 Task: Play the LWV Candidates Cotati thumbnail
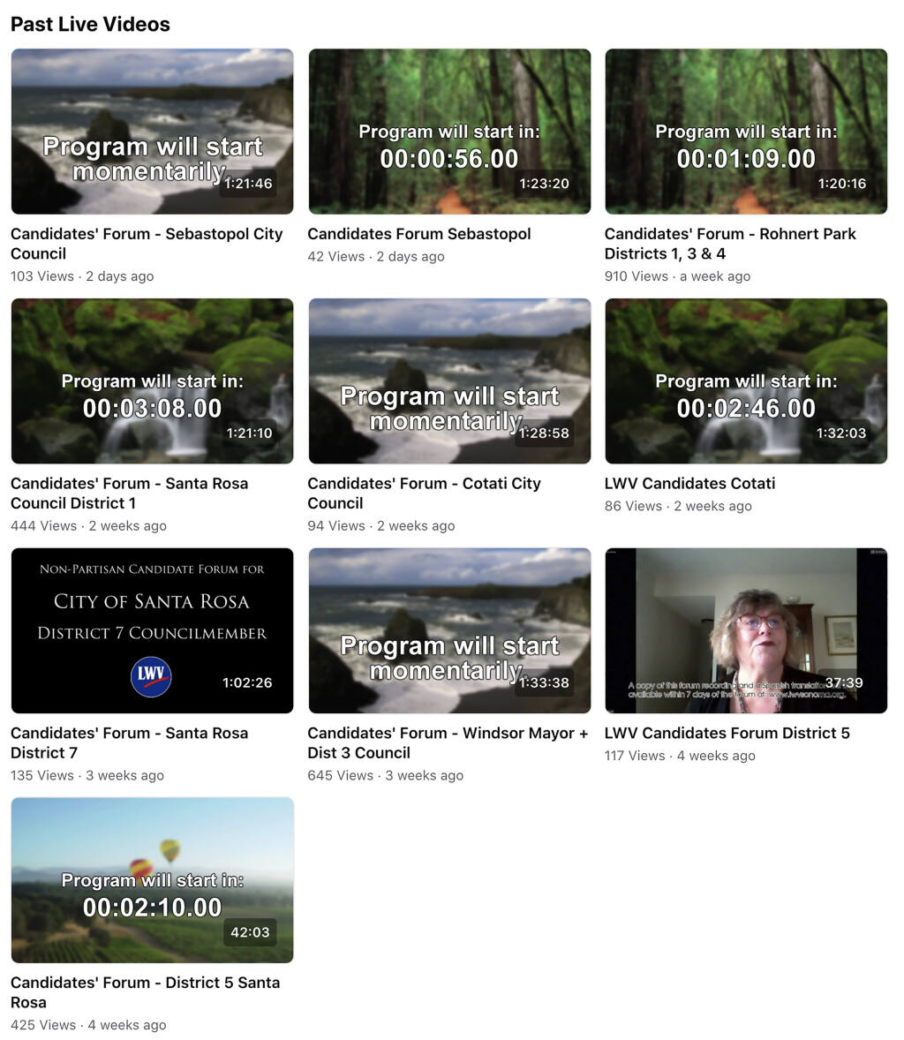745,381
